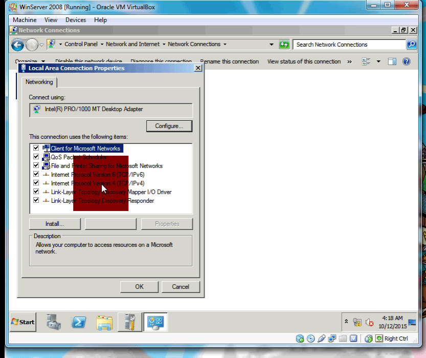The image size is (426, 358).
Task: Uncheck Link-Layer Topology Discovery Mapper checkbox
Action: click(x=36, y=191)
